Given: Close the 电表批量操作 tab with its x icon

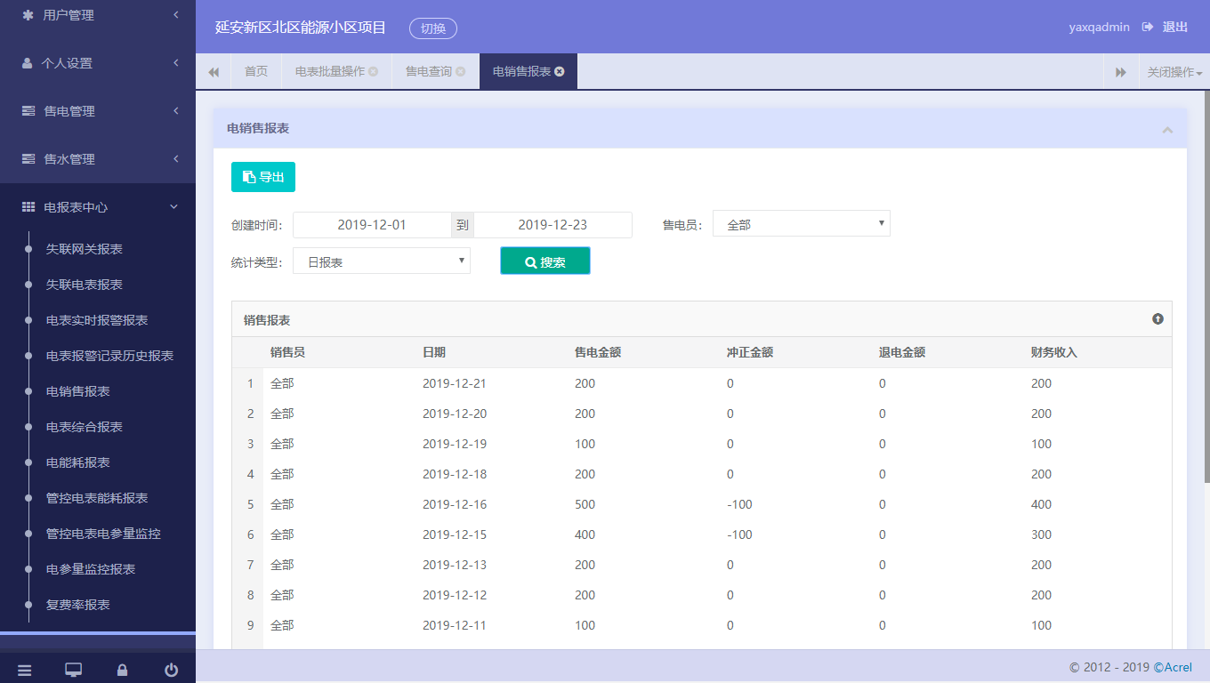Looking at the screenshot, I should tap(373, 71).
